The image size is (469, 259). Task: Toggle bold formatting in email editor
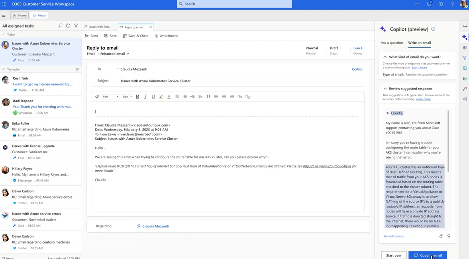coord(137,97)
